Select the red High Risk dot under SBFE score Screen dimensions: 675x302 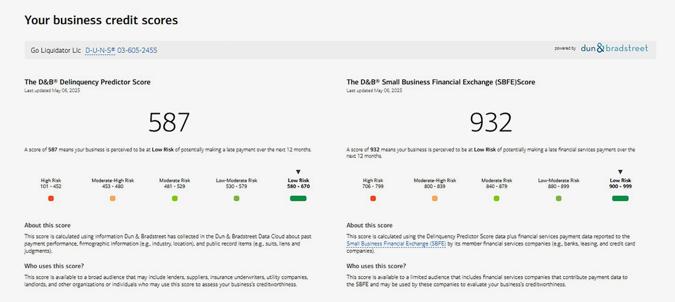click(373, 198)
